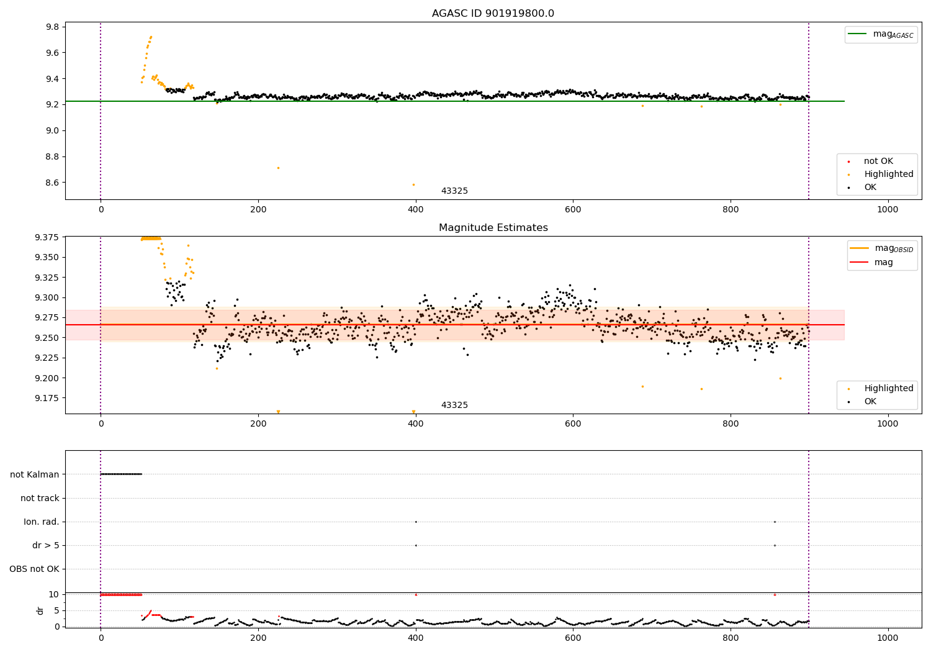Click the title AGASC ID 901919800.0
The height and width of the screenshot is (652, 931).
493,14
